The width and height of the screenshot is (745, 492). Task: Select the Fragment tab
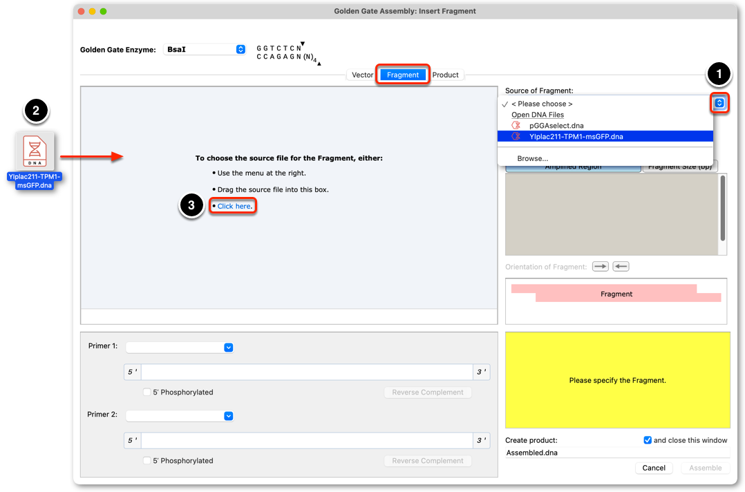pyautogui.click(x=403, y=75)
